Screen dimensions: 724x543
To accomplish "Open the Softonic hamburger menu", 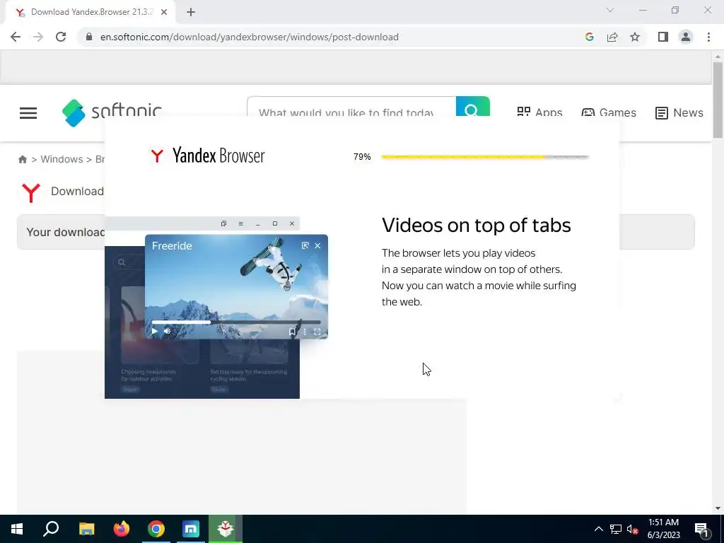I will [28, 113].
